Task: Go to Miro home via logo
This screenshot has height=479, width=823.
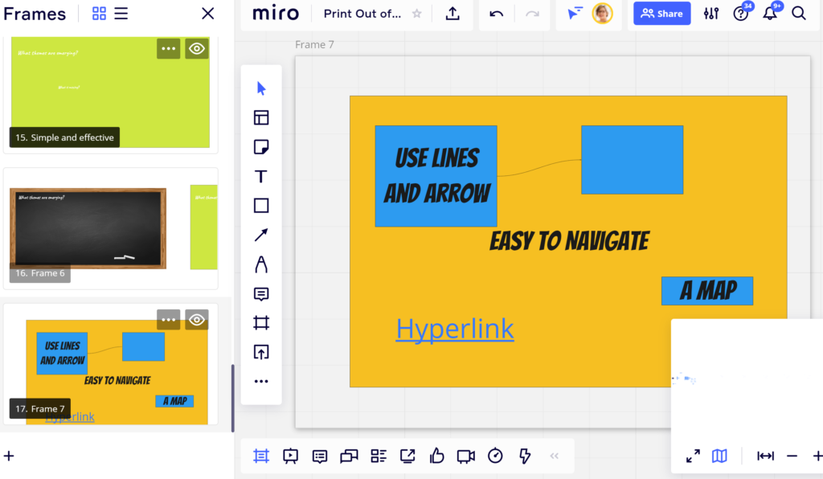Action: 276,14
